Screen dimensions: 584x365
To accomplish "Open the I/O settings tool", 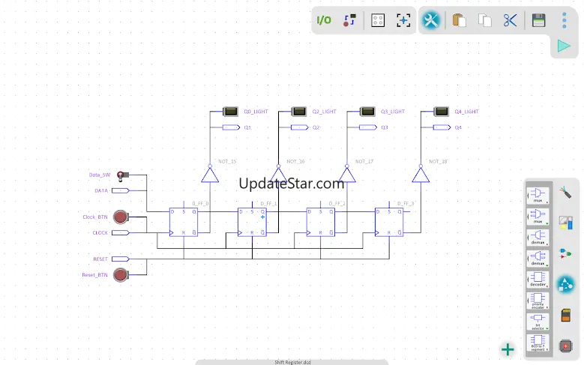I will click(324, 20).
